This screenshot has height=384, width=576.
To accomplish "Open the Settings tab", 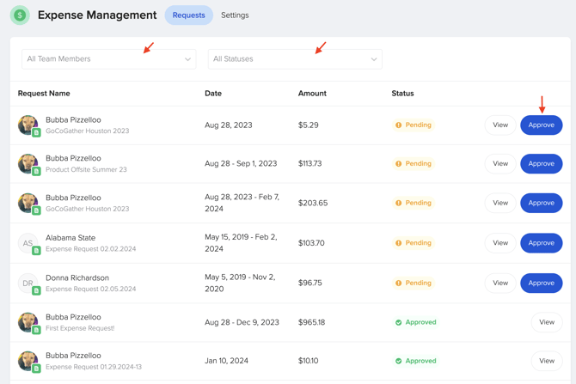I will click(x=235, y=15).
